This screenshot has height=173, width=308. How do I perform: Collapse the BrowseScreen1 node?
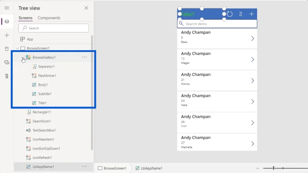coord(17,48)
